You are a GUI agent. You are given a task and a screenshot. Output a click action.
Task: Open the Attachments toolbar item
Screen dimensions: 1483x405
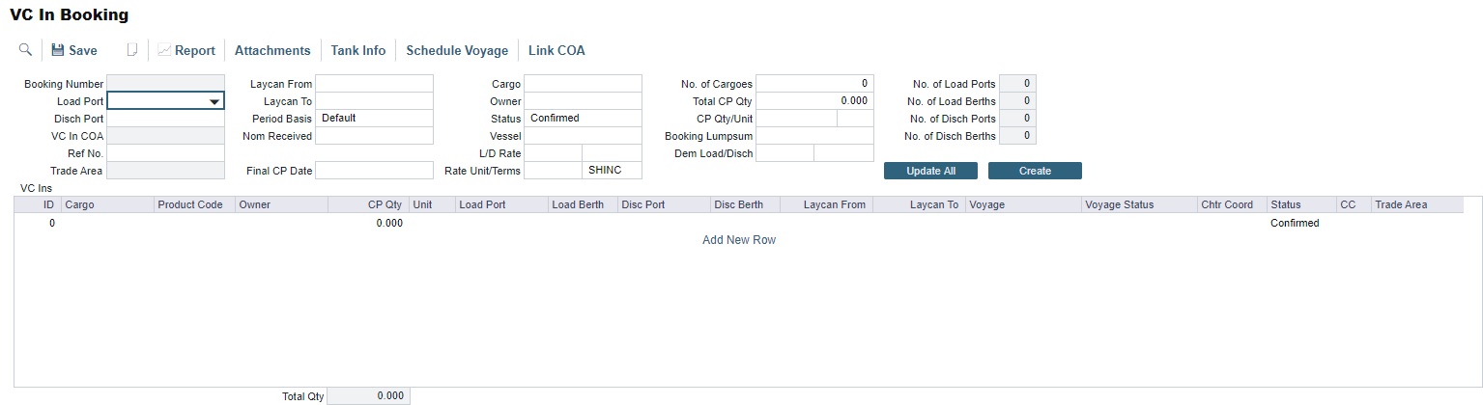tap(272, 50)
